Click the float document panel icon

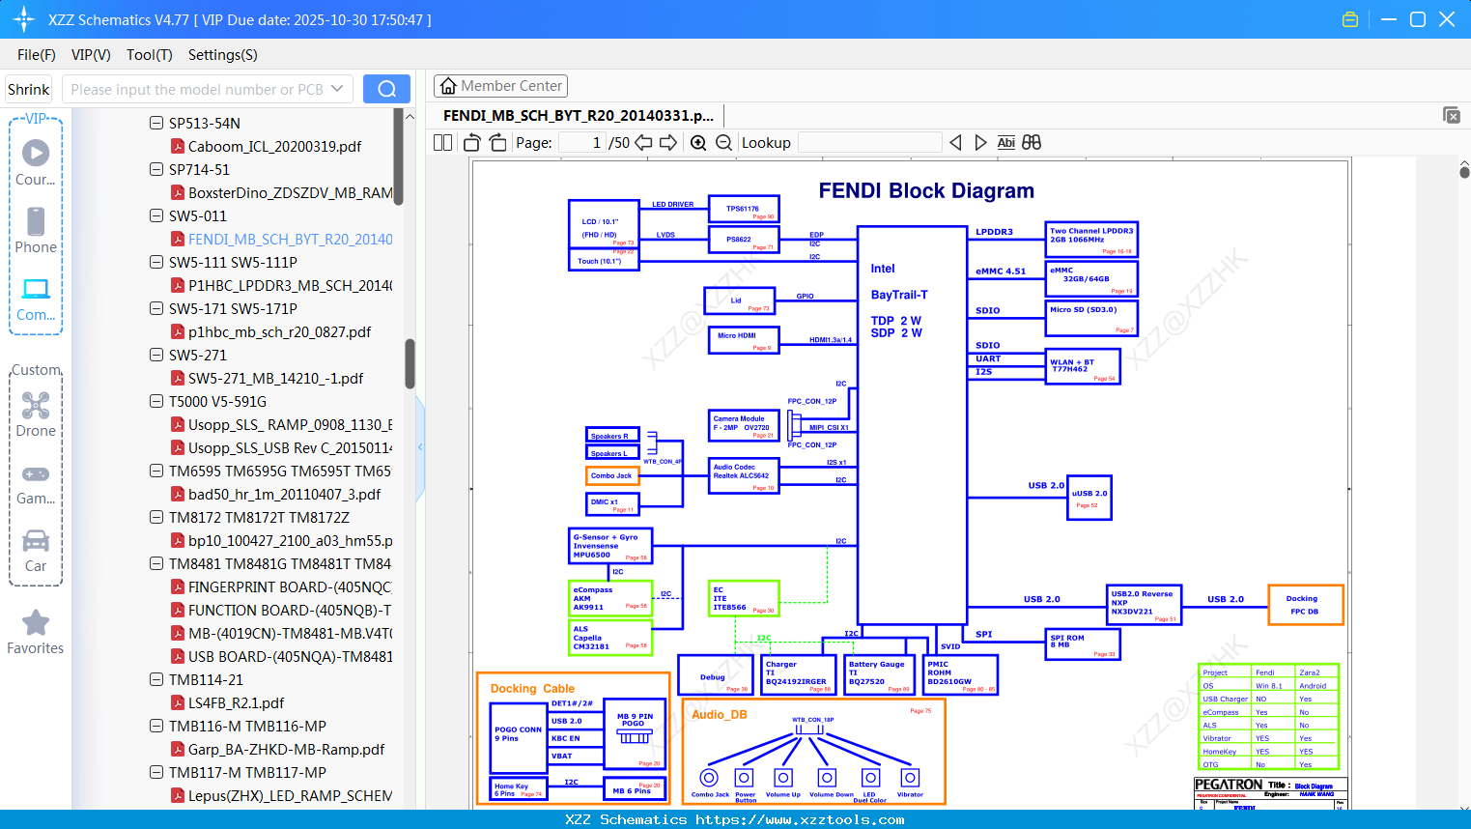[x=1452, y=115]
